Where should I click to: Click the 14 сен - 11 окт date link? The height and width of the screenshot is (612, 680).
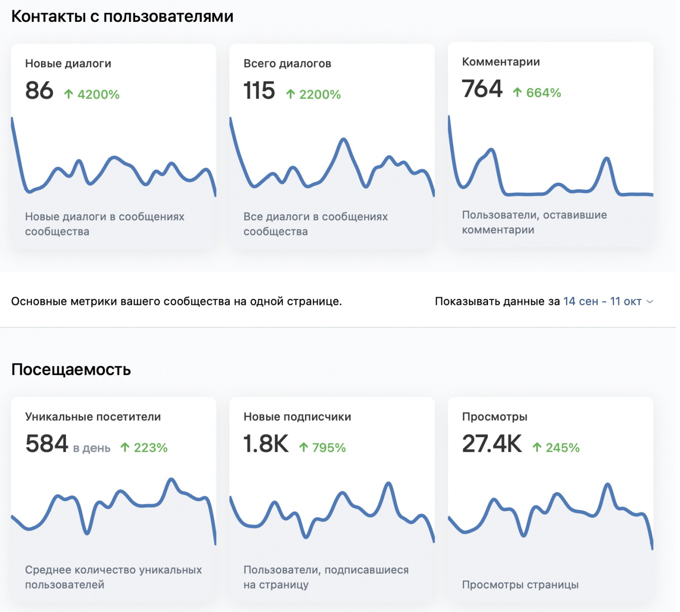click(602, 301)
